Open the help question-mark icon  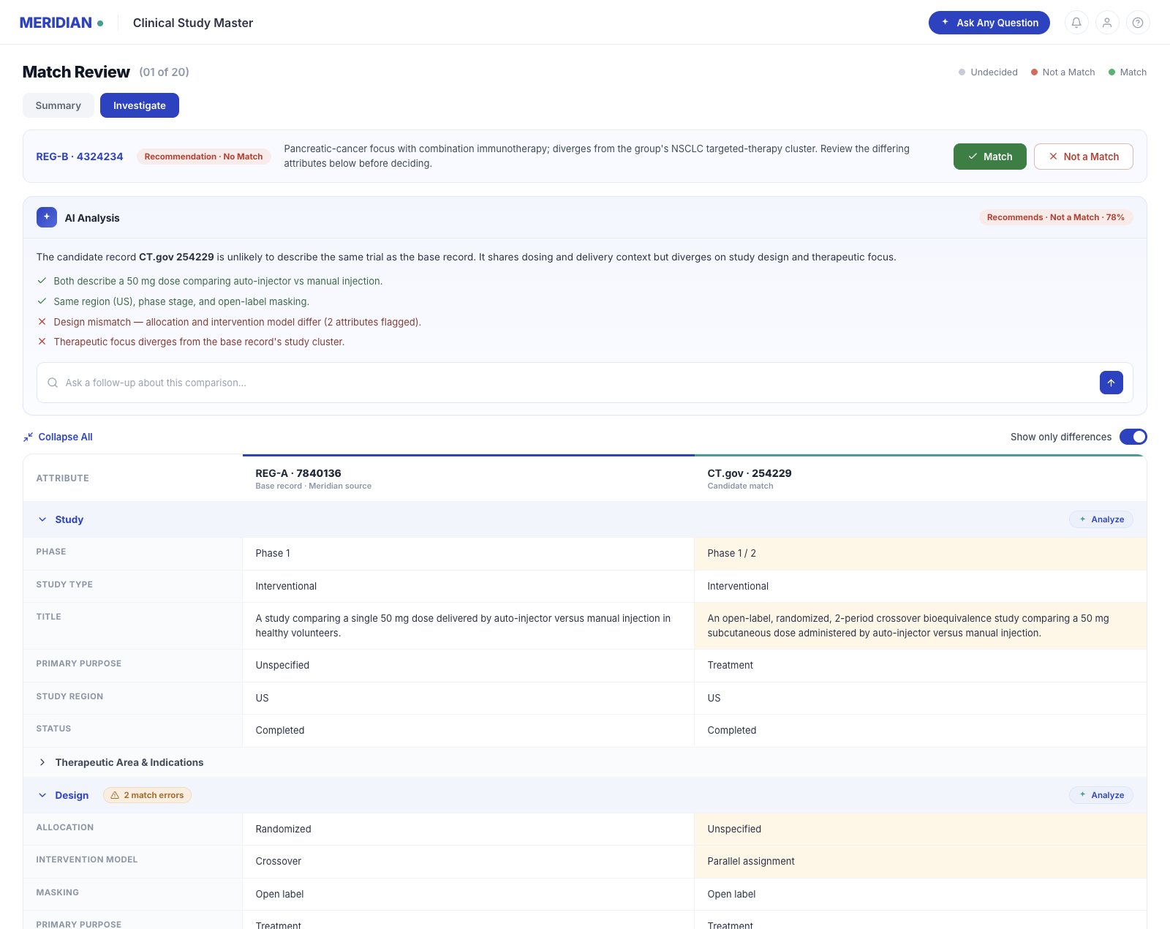1138,23
